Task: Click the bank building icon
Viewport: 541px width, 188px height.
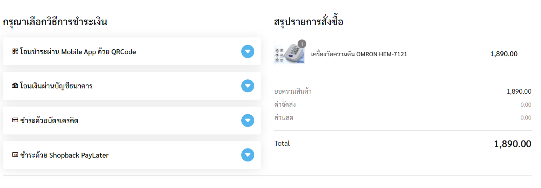Action: pyautogui.click(x=15, y=86)
